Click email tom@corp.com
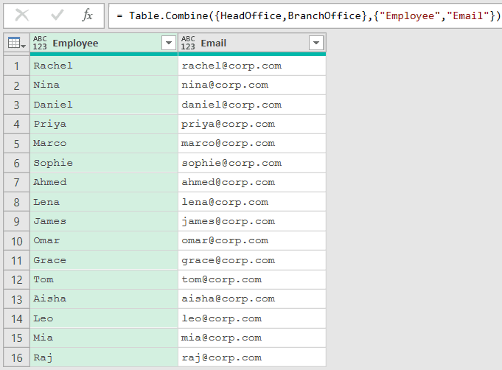502x370 pixels. point(222,280)
